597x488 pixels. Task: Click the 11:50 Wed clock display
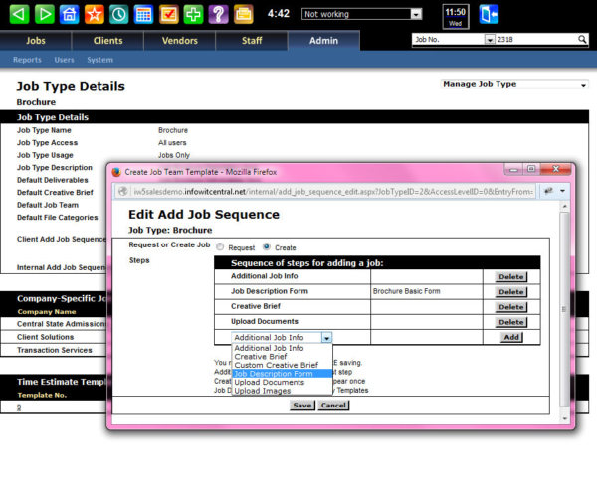click(456, 17)
